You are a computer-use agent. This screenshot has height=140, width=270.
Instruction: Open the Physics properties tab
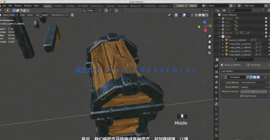coord(217,114)
